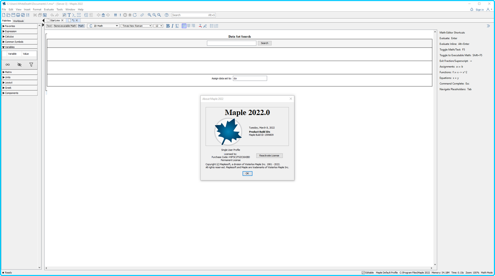Viewport: 495px width, 276px height.
Task: Open the Evaluate menu
Action: pyautogui.click(x=49, y=9)
